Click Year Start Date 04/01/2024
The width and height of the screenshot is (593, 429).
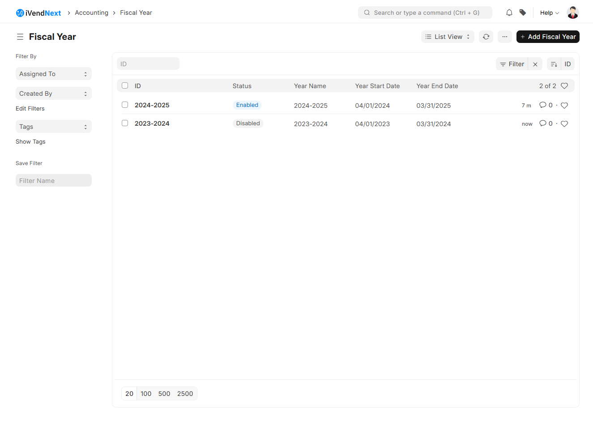[372, 106]
